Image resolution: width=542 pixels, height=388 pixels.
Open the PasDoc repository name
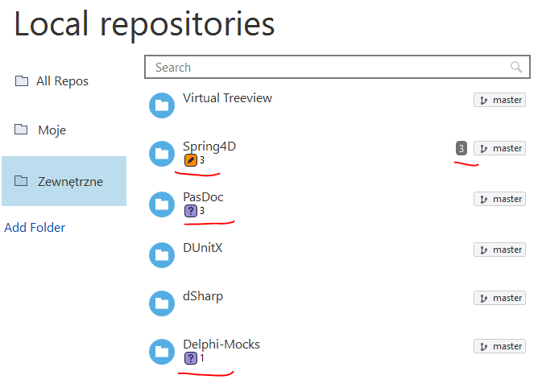pos(203,197)
